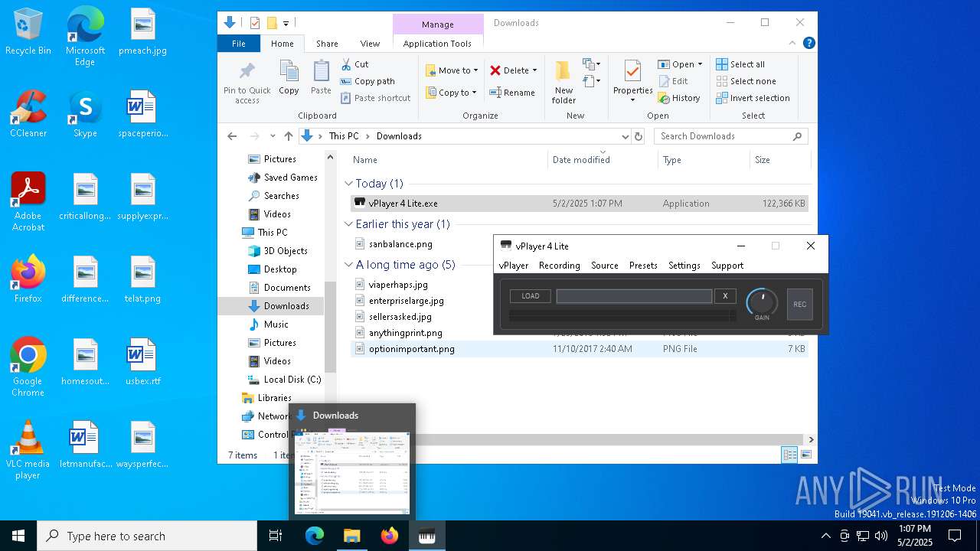The image size is (980, 551).
Task: Expand the Open dropdown in ribbon
Action: click(x=700, y=64)
